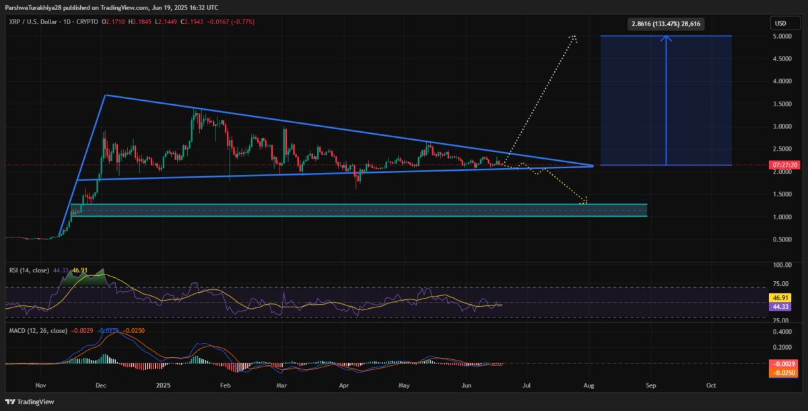Image resolution: width=808 pixels, height=411 pixels.
Task: Click the 2.5000 price axis label
Action: [x=781, y=149]
